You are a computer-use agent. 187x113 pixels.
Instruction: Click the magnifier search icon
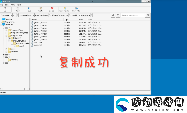coord(147,15)
